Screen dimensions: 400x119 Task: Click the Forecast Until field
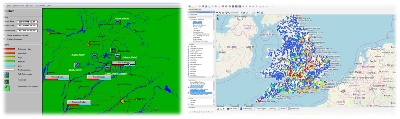point(27,31)
